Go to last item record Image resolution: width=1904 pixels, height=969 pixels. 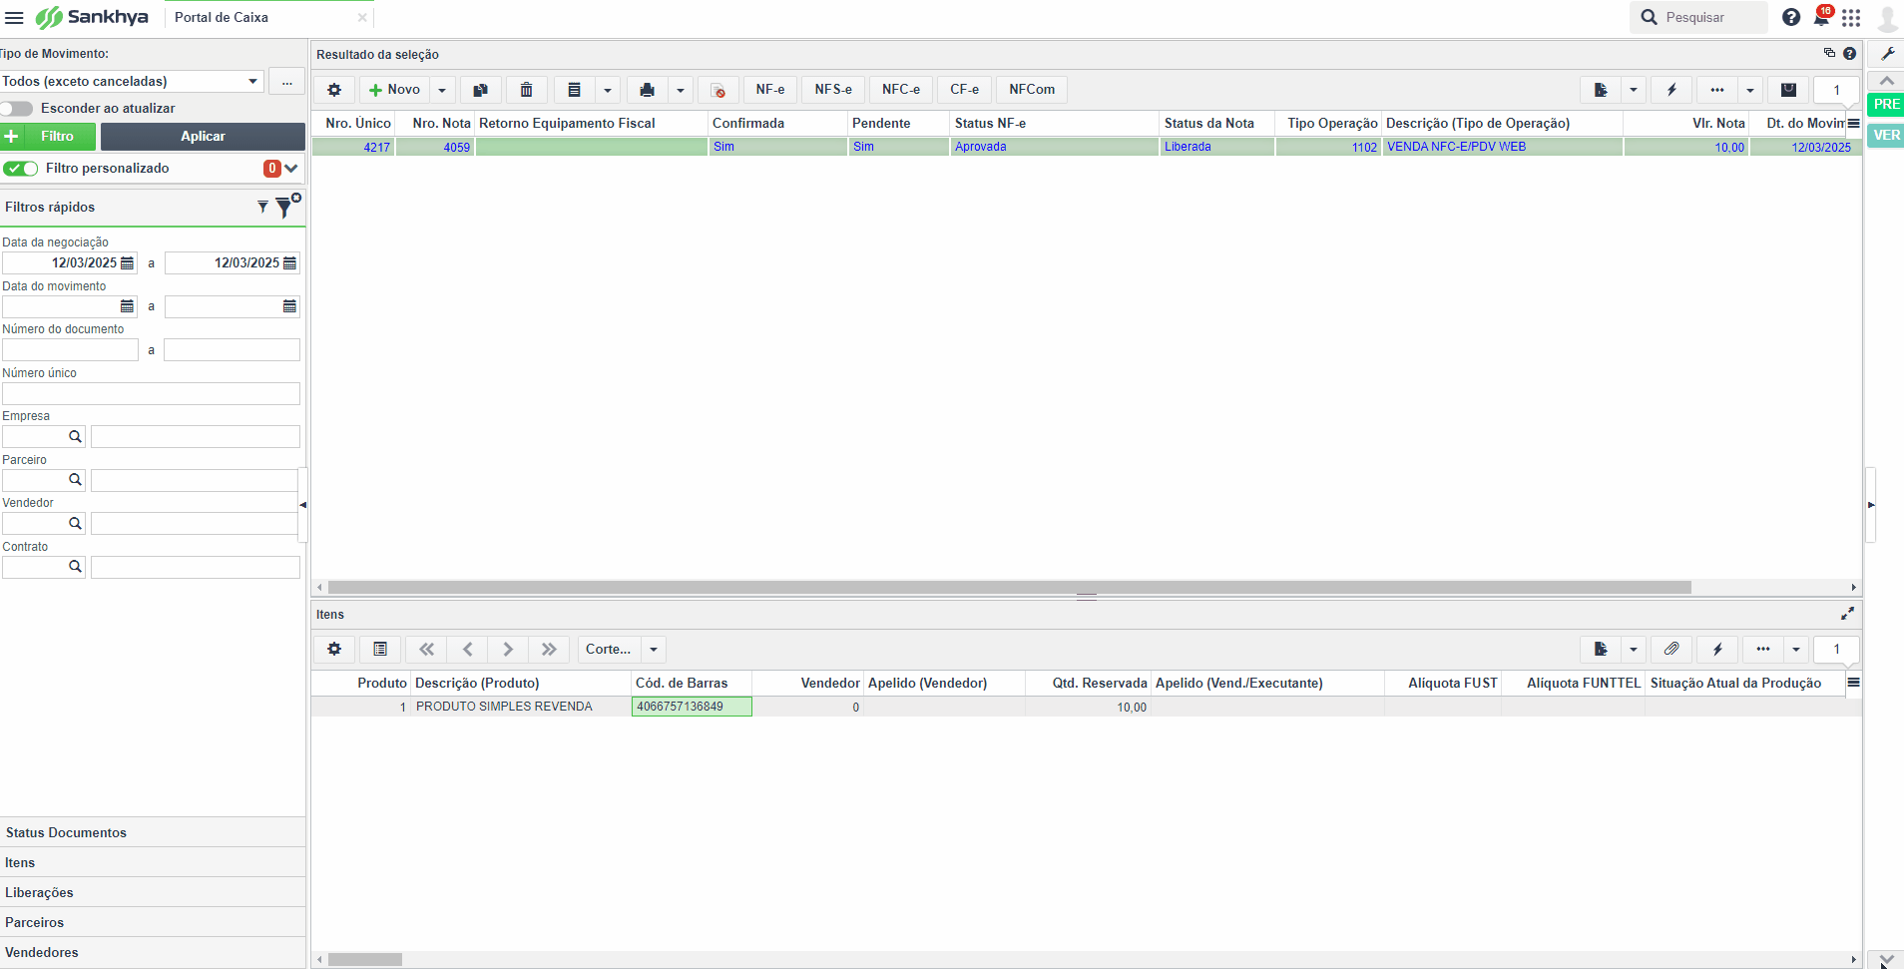[x=549, y=649]
